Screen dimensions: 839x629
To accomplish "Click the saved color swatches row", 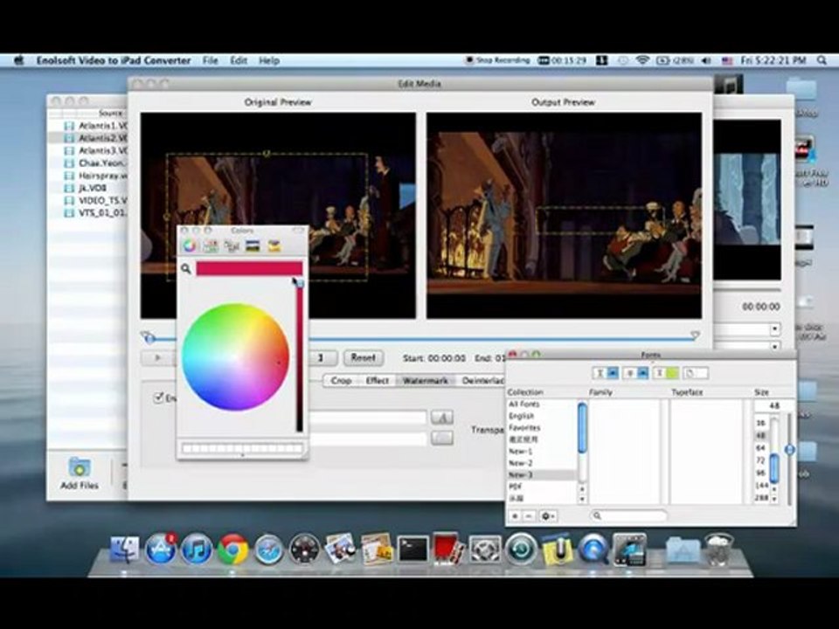I will pos(242,448).
